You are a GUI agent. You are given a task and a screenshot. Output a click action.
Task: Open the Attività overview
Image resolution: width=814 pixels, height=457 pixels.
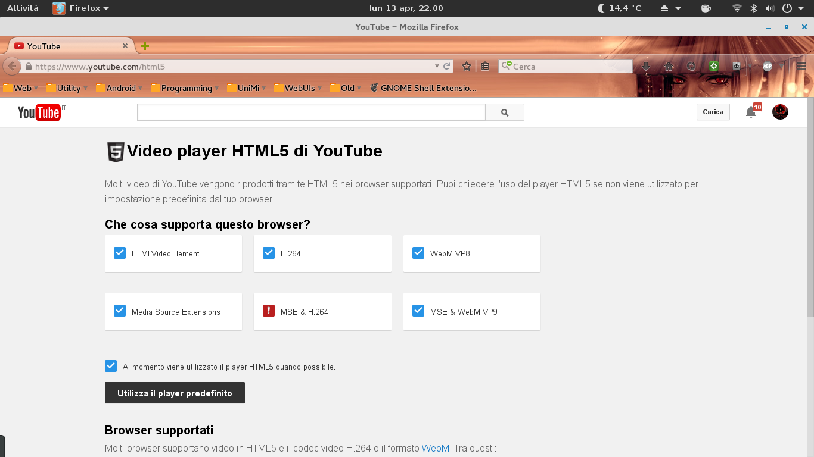tap(23, 8)
